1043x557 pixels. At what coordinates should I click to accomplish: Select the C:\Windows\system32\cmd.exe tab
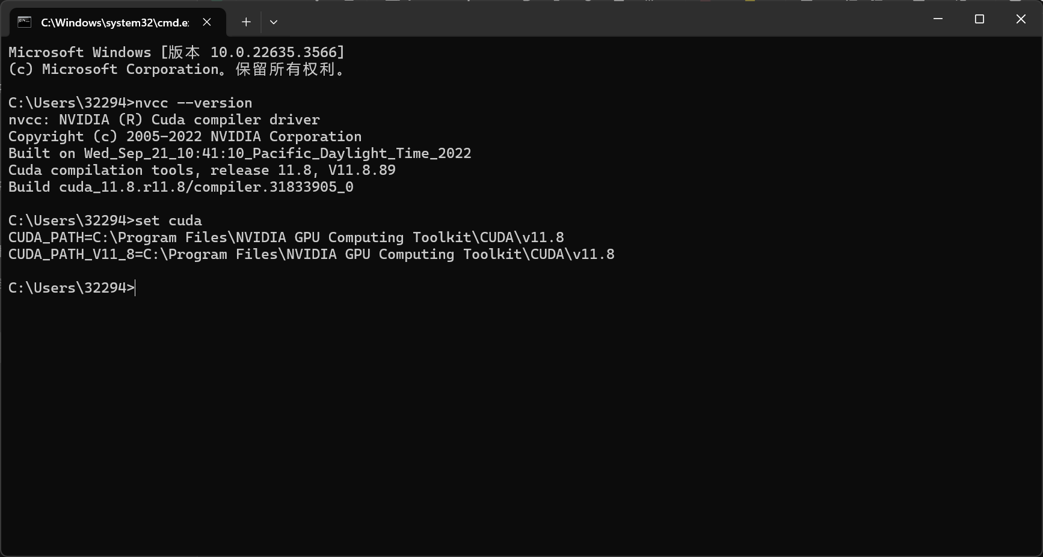tap(114, 22)
